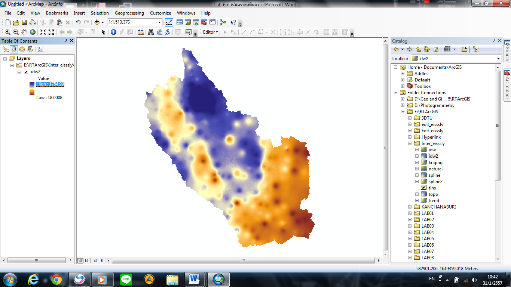Open the Go To XY tool
Image resolution: width=511 pixels, height=287 pixels.
(168, 32)
